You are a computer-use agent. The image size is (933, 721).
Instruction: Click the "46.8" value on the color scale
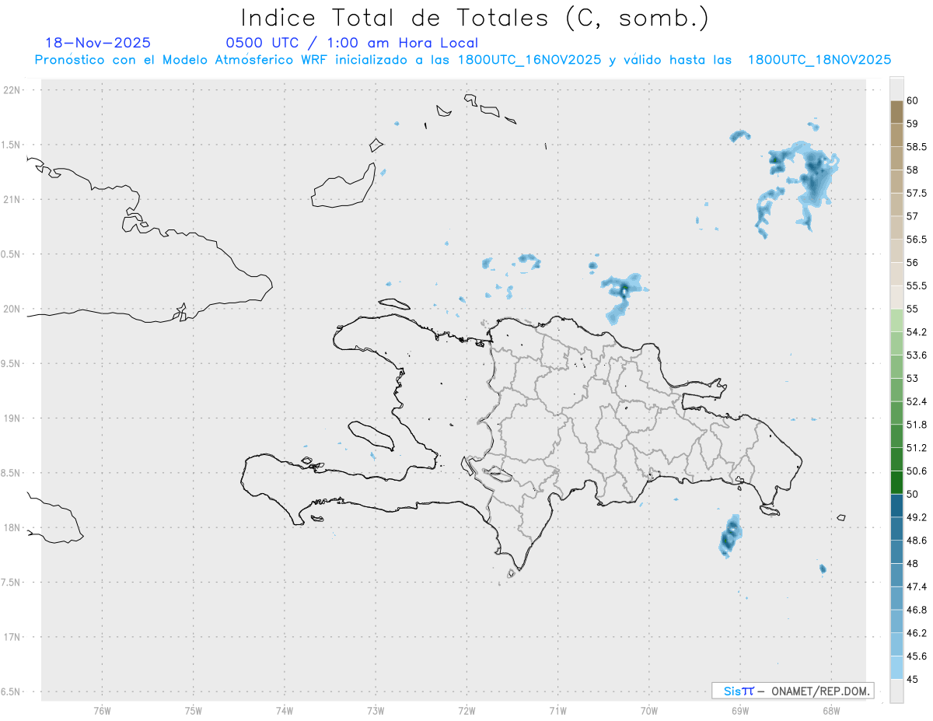(x=917, y=610)
